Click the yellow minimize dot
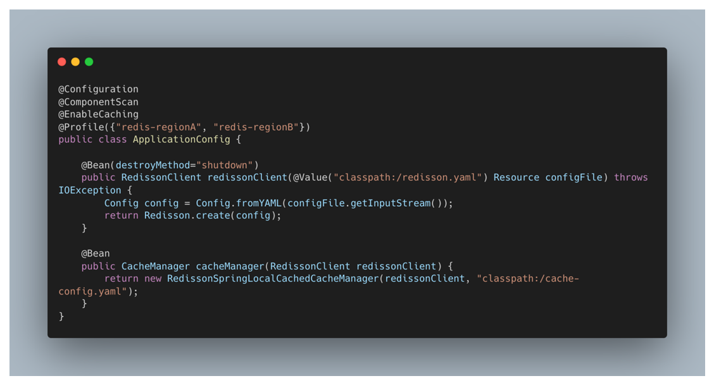714x383 pixels. coord(75,62)
